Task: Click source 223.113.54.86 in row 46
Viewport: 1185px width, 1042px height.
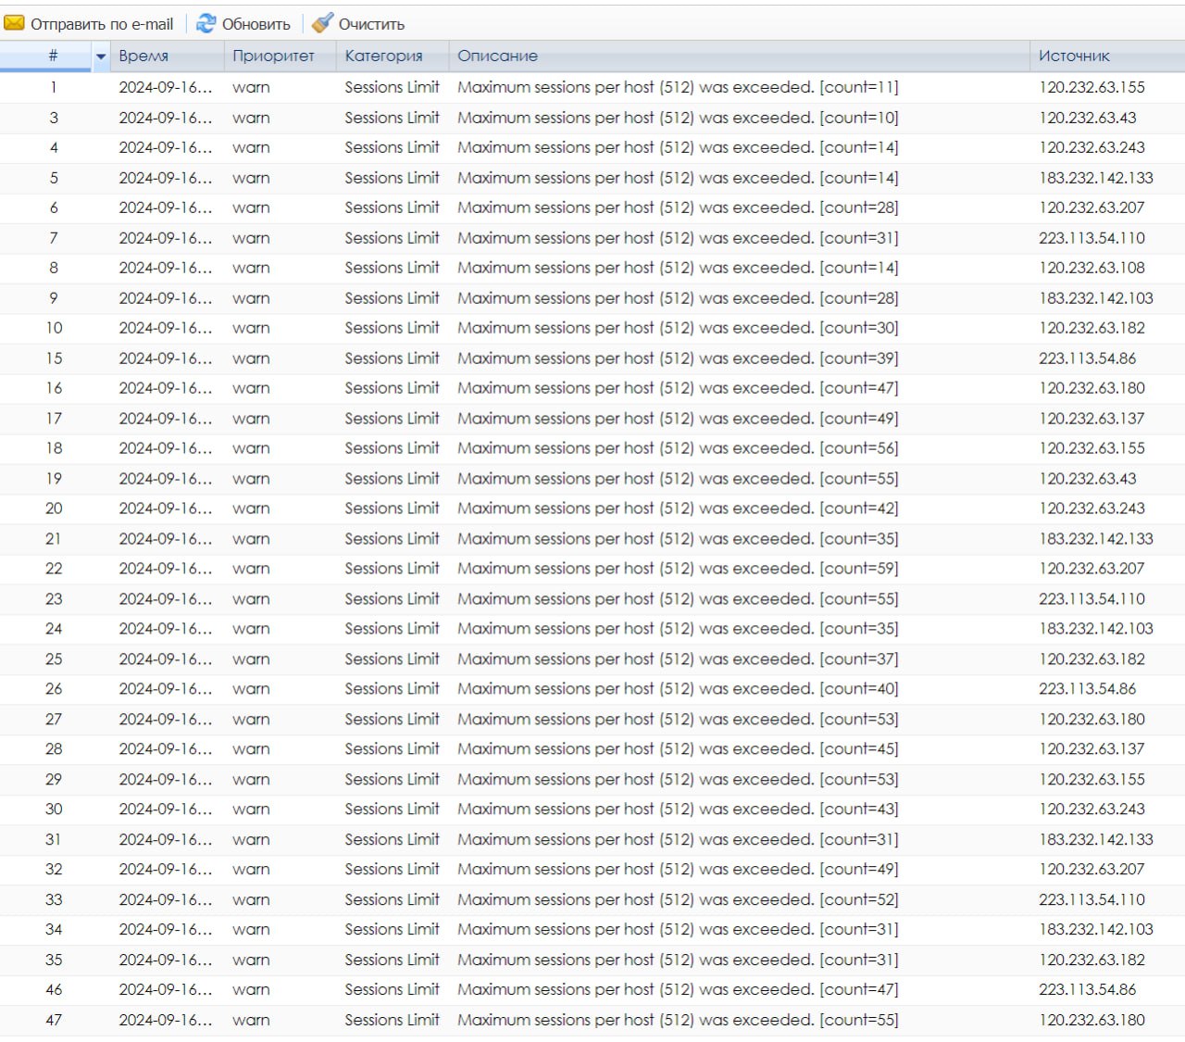Action: click(1087, 990)
